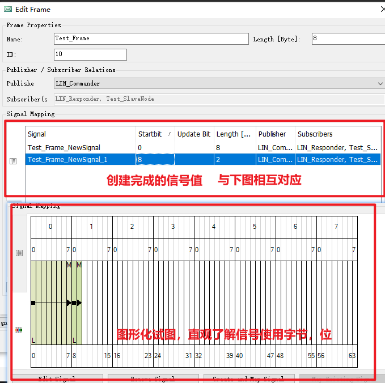Viewport: 385px width, 383px height.
Task: Edit startbit cell 8 of Test_Frame_NewSignal_1
Action: [155, 159]
